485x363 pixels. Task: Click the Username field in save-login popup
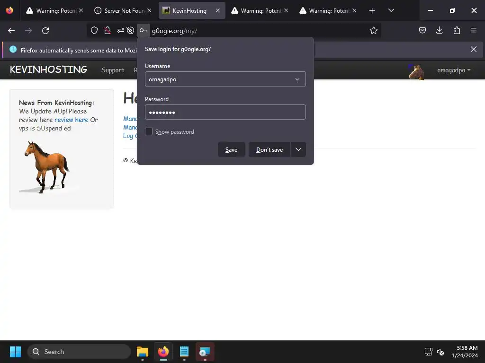[x=225, y=79]
